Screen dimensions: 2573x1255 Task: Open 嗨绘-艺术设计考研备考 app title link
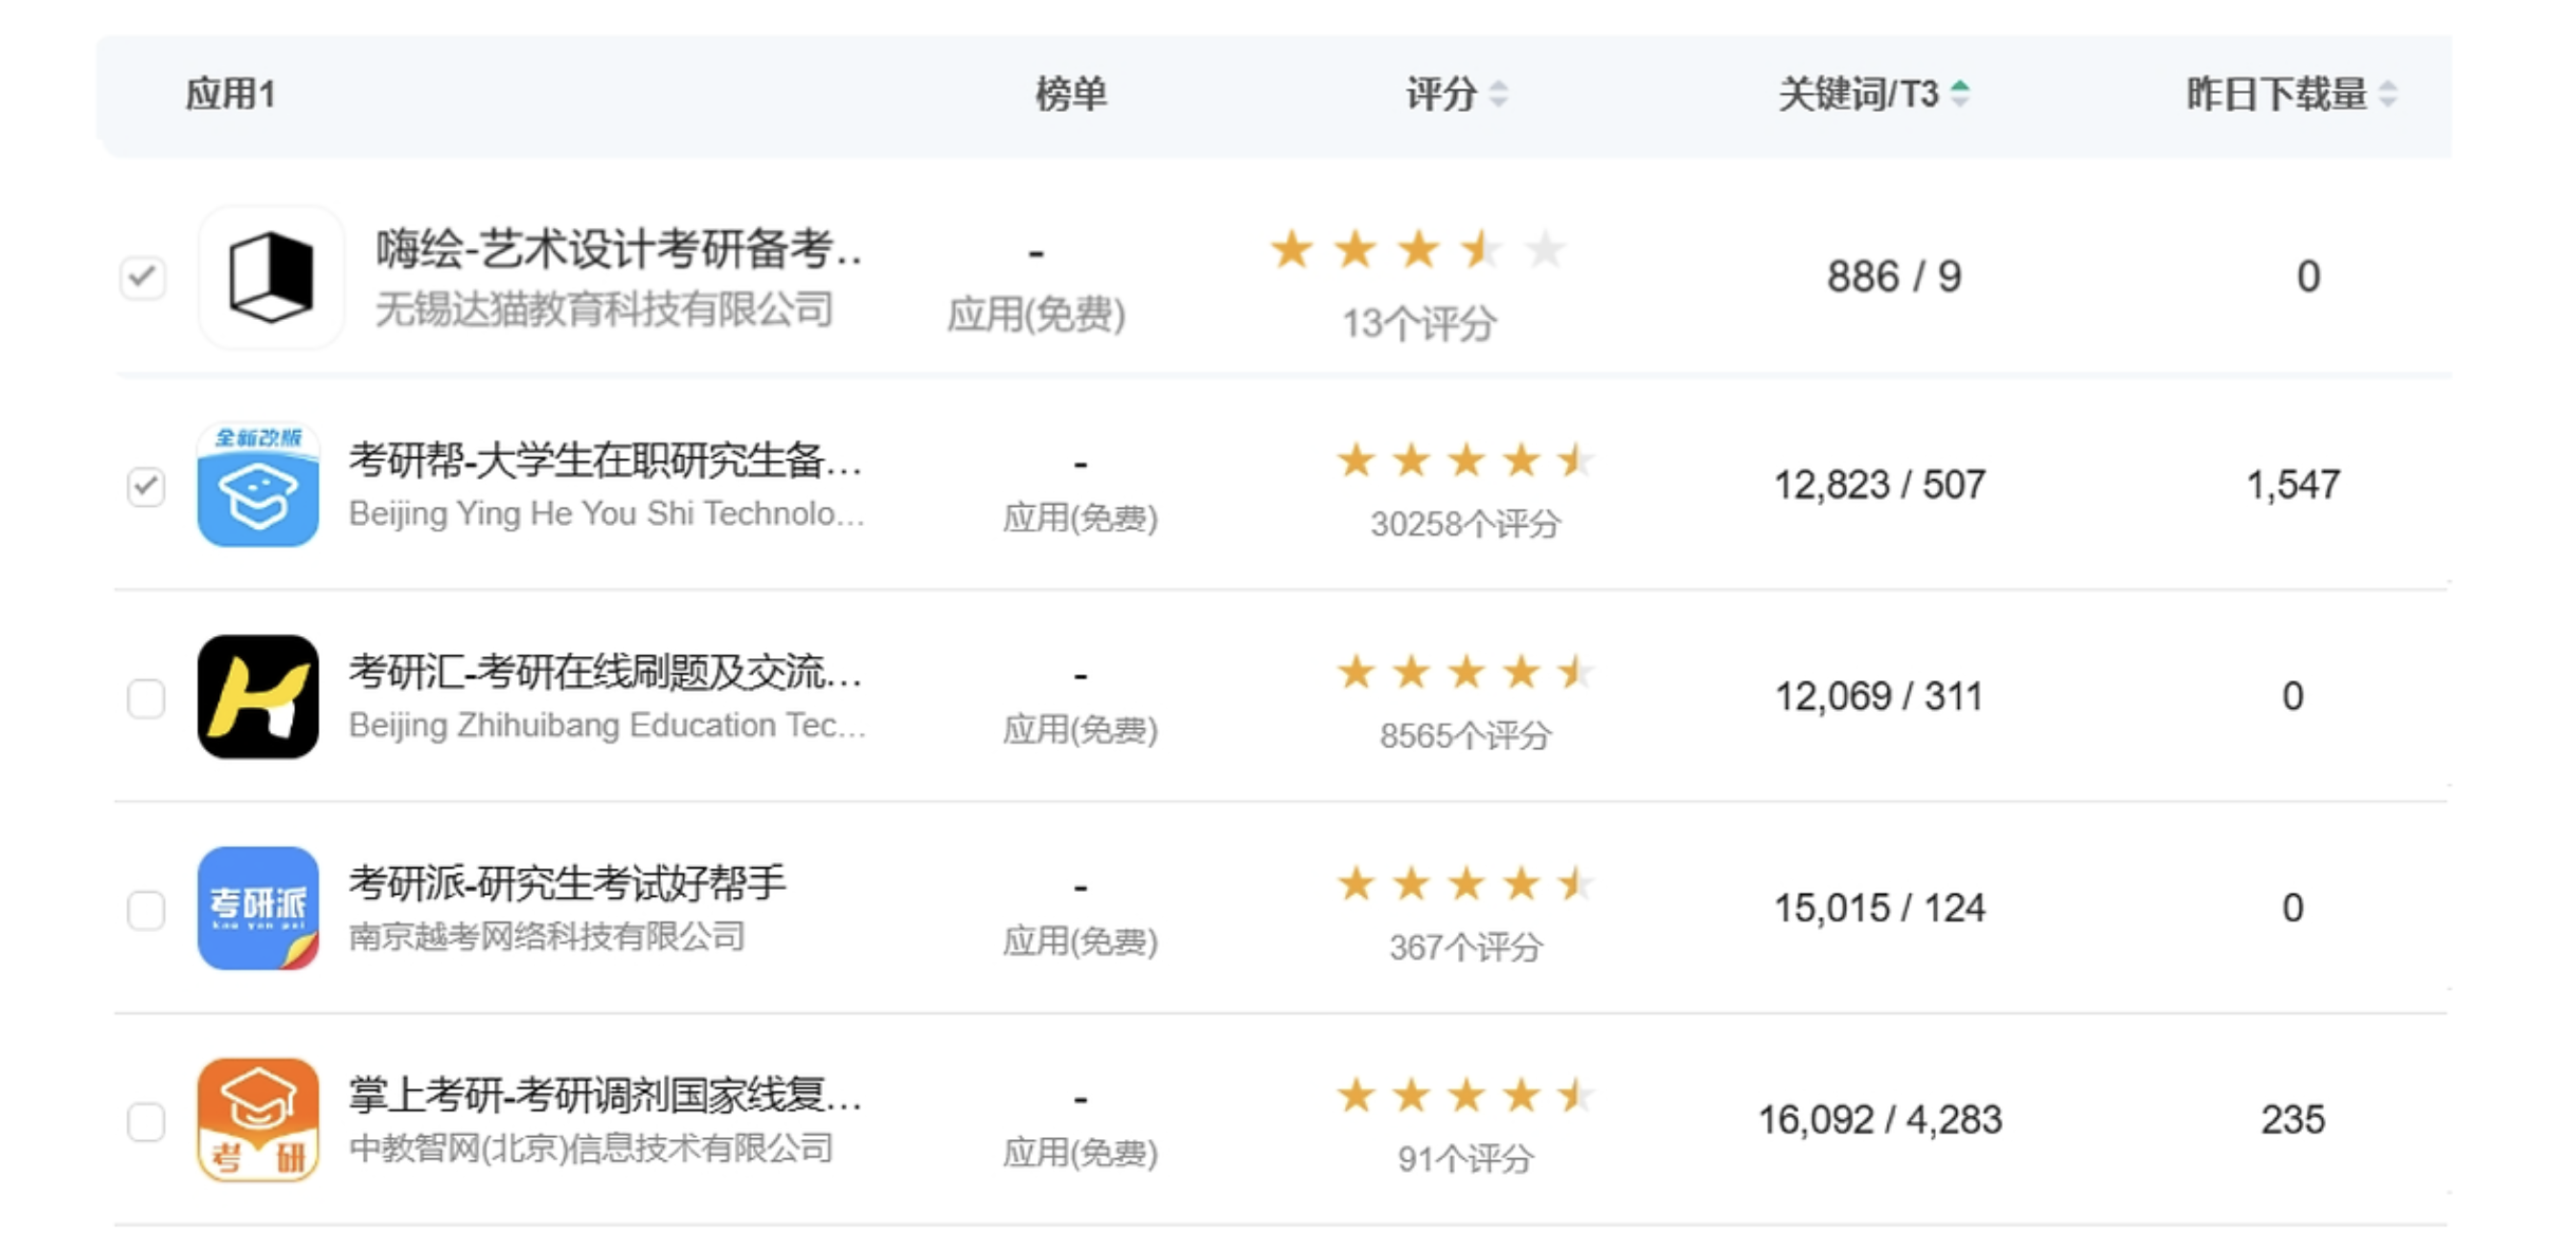coord(619,249)
